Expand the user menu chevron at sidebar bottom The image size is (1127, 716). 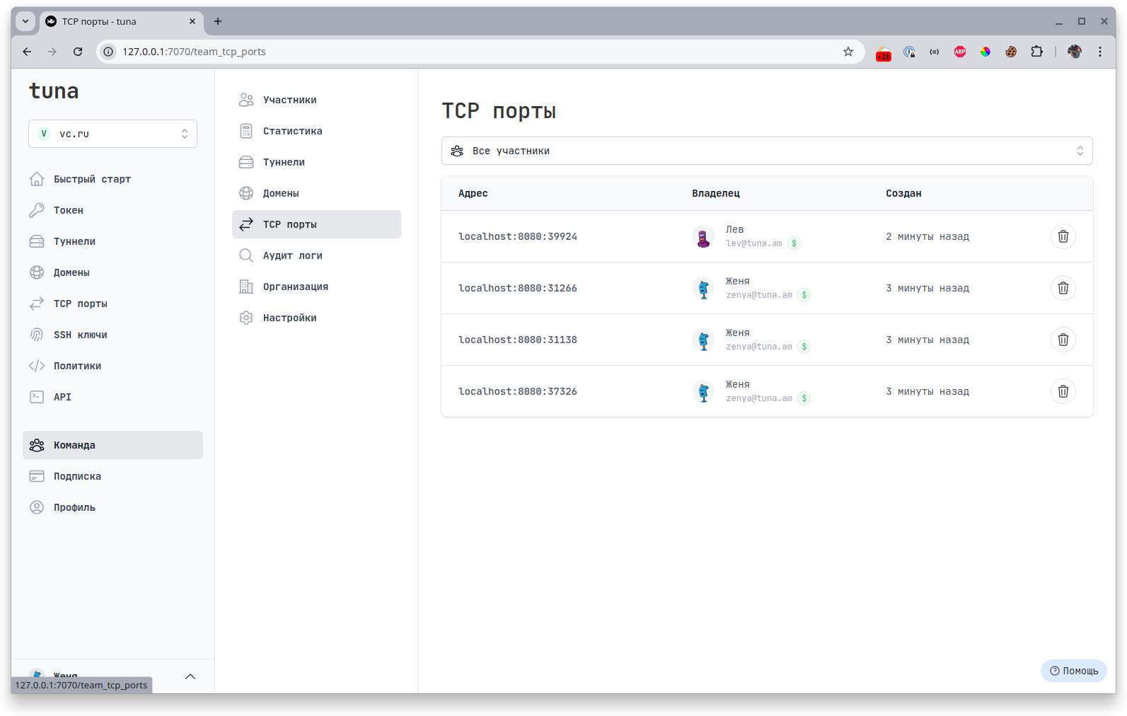190,676
